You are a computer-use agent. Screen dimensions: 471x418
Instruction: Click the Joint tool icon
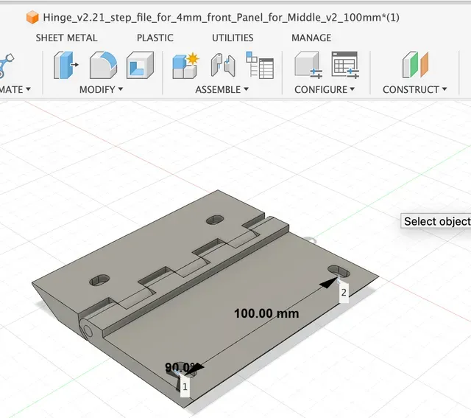click(x=223, y=65)
